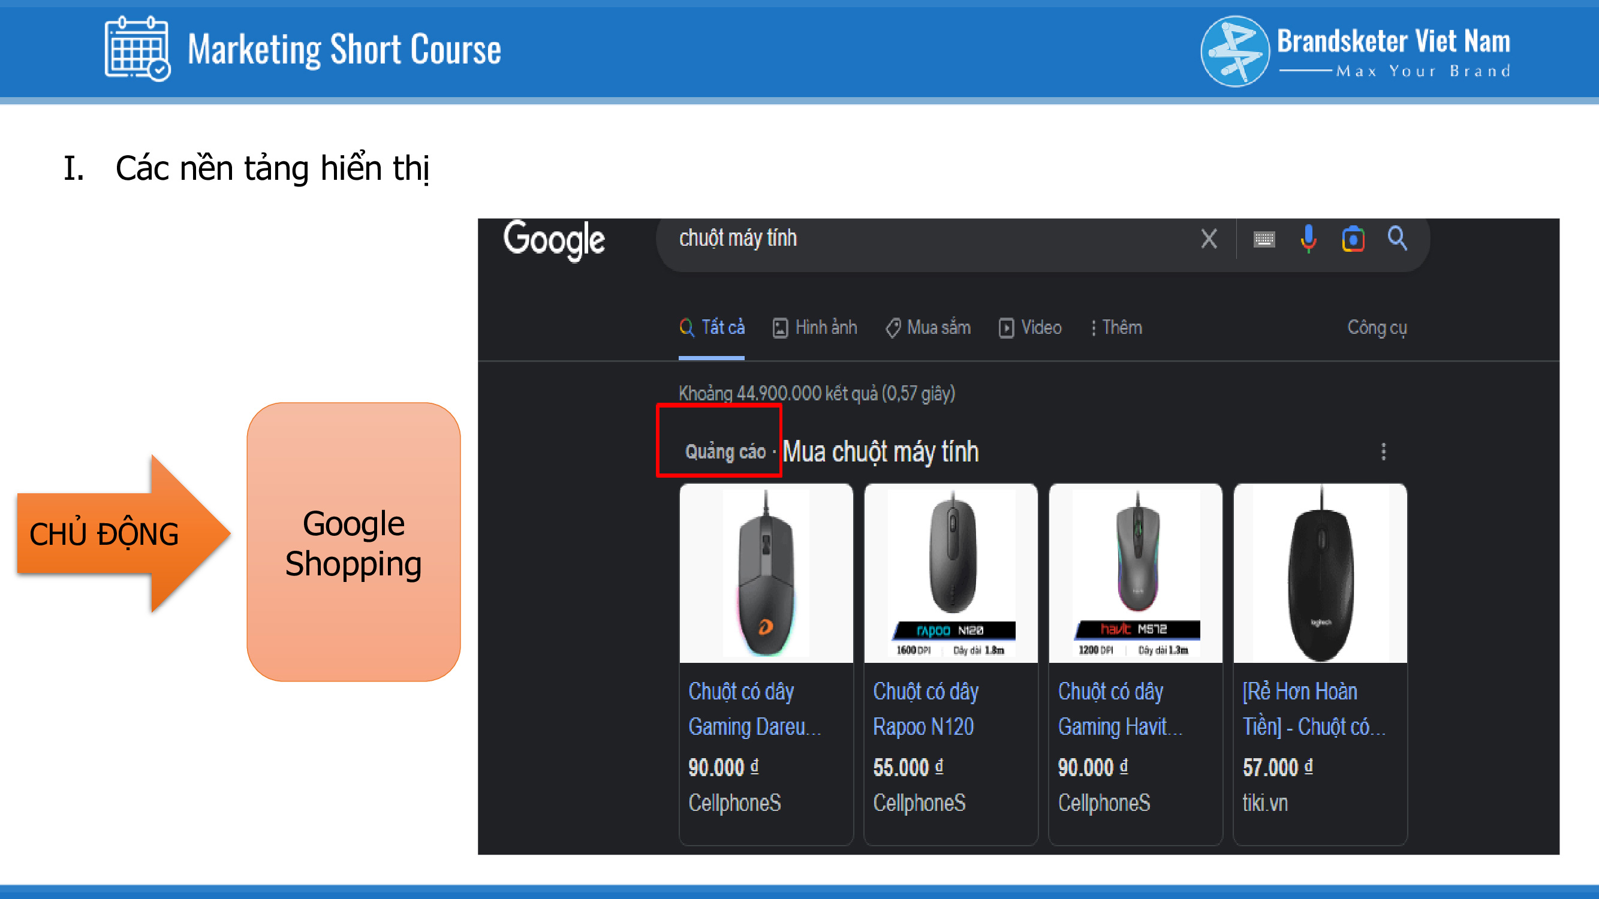
Task: Click the Quảng cáo label
Action: click(725, 452)
